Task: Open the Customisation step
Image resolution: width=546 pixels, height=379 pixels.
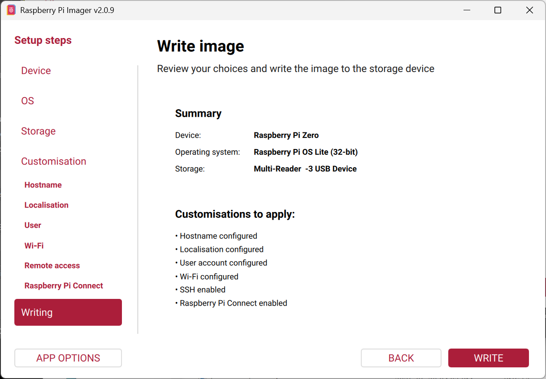Action: click(54, 161)
